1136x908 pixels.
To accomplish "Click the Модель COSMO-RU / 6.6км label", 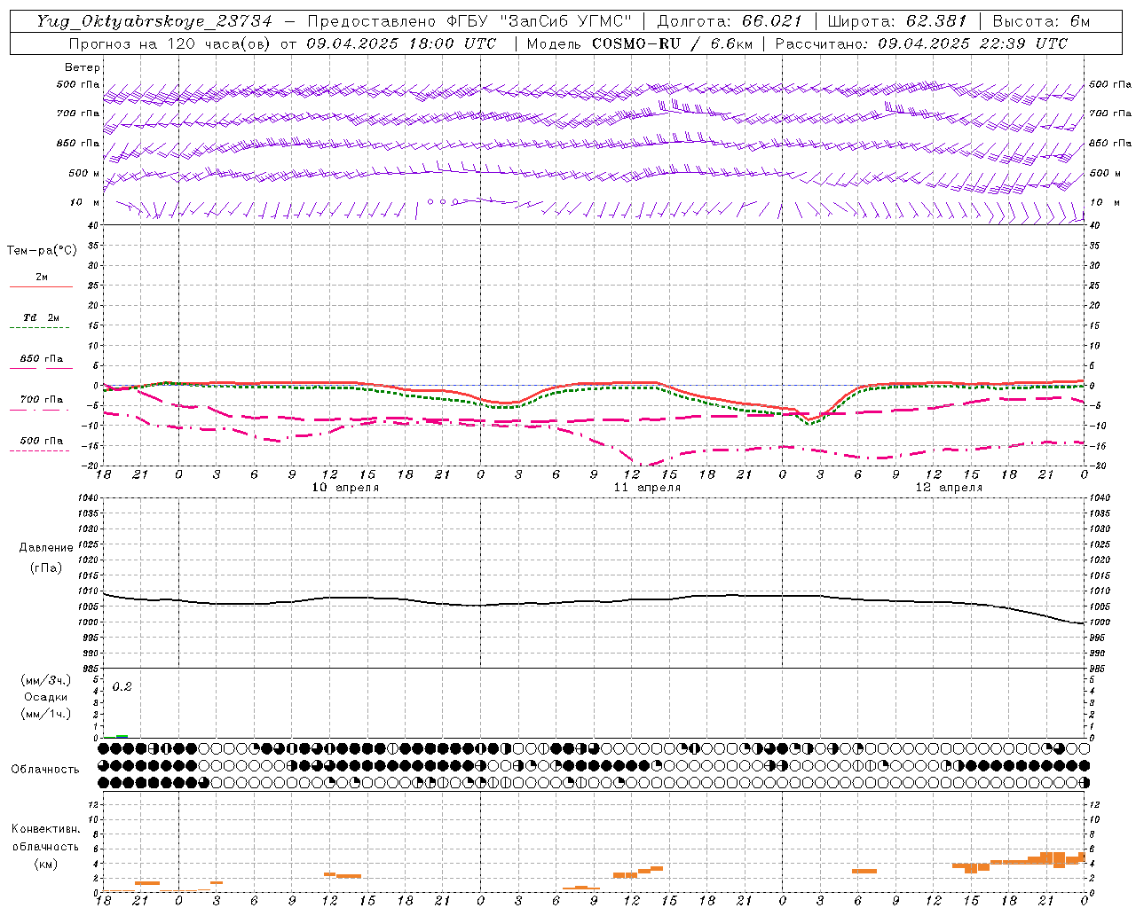I will (639, 43).
